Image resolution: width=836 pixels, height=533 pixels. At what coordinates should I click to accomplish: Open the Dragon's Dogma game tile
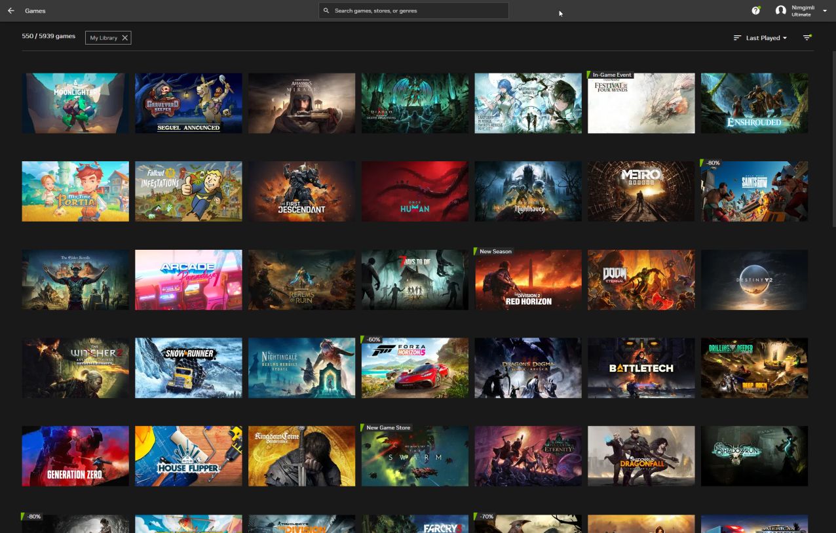(528, 368)
